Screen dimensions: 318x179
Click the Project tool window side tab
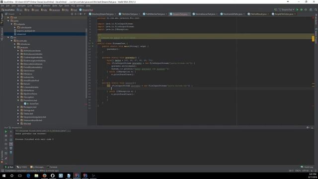[x=2, y=19]
